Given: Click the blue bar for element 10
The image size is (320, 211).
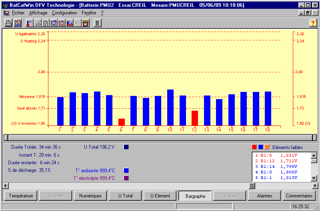Looking at the screenshot, I should [x=170, y=107].
